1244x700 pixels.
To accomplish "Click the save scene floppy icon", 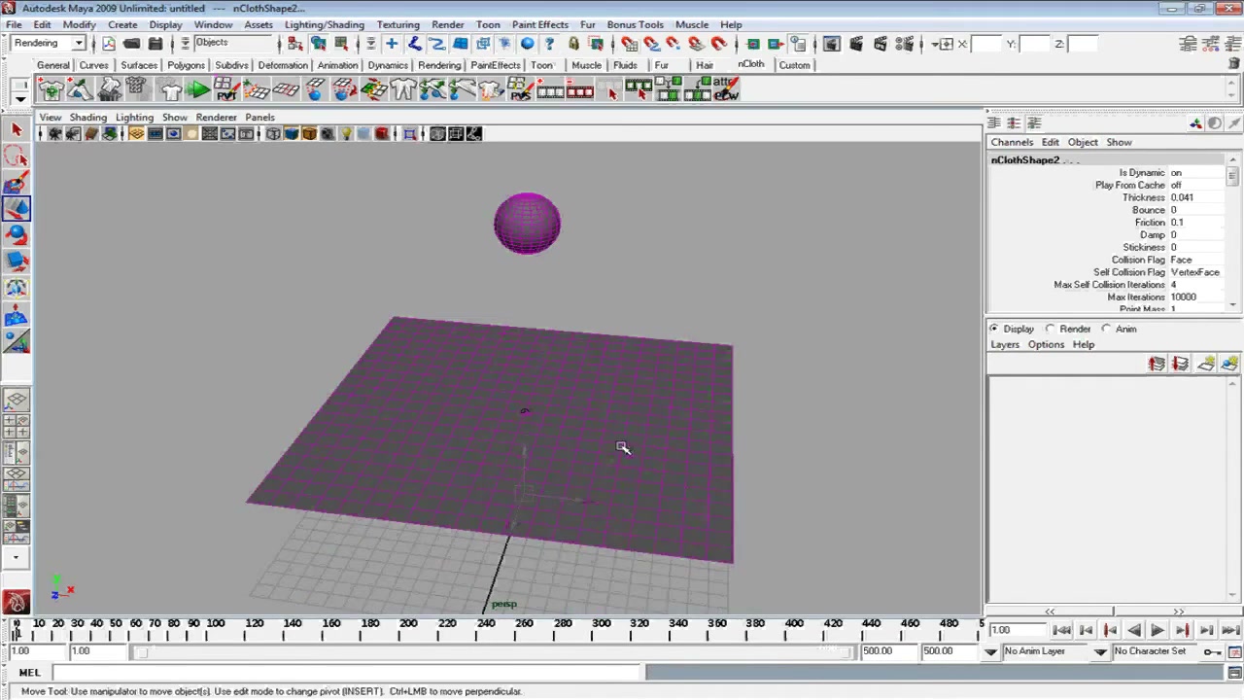I will [x=155, y=44].
